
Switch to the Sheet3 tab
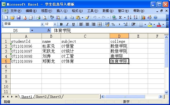[x=55, y=97]
